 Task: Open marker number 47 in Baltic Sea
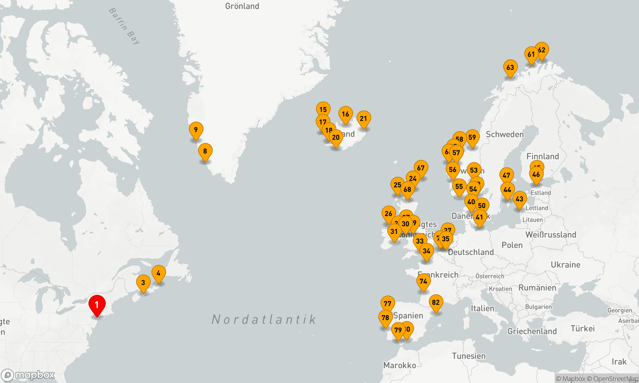pyautogui.click(x=506, y=176)
